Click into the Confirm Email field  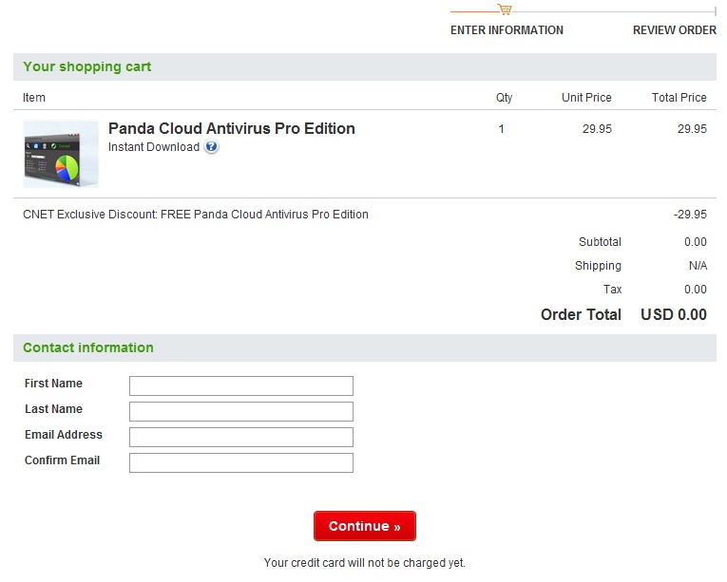[x=240, y=462]
